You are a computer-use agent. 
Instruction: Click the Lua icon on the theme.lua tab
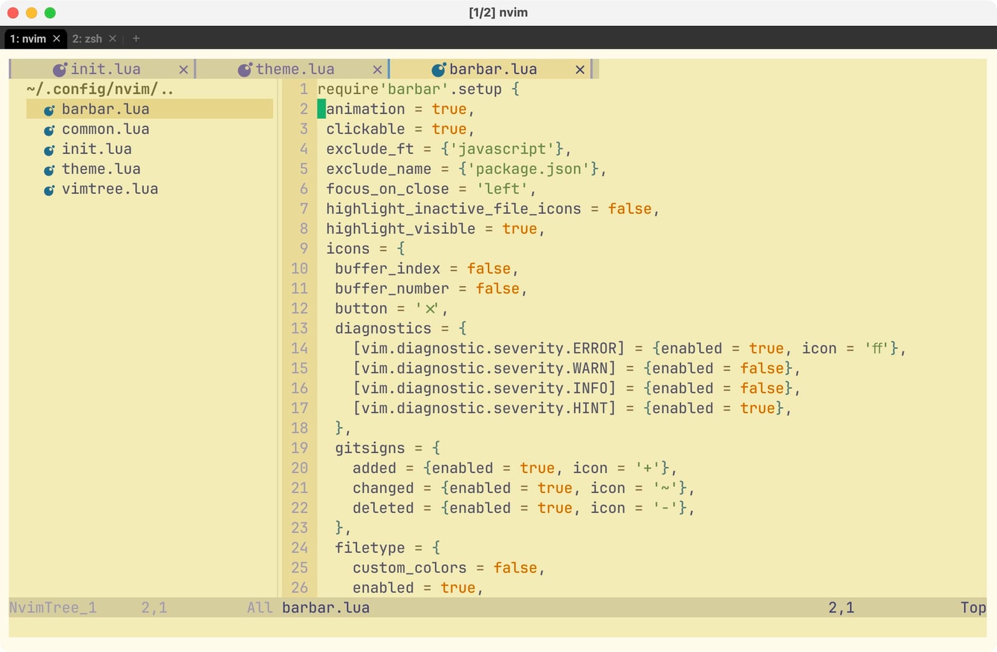(x=245, y=69)
